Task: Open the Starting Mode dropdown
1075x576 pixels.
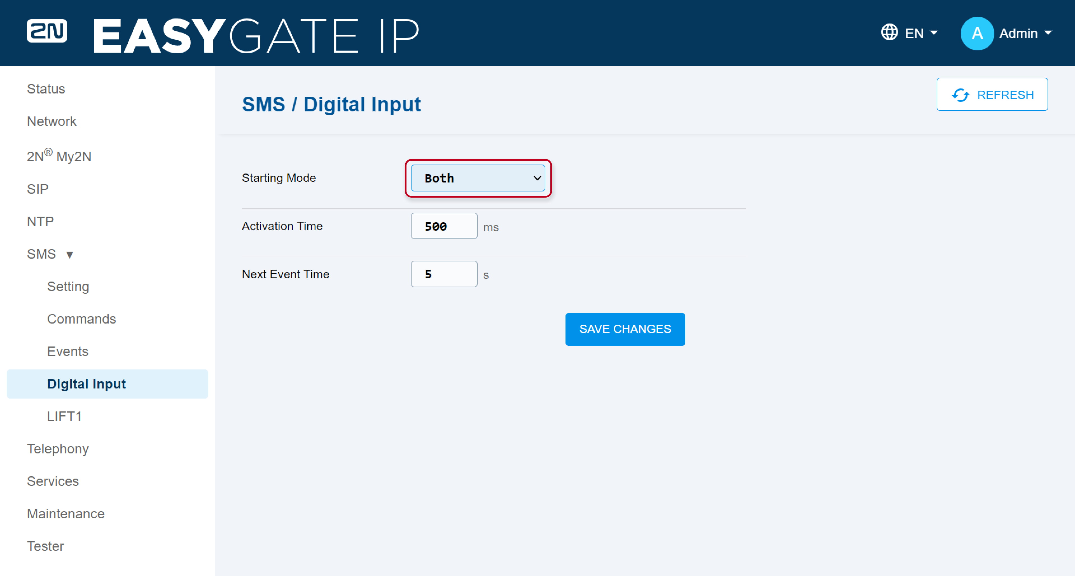Action: 478,178
